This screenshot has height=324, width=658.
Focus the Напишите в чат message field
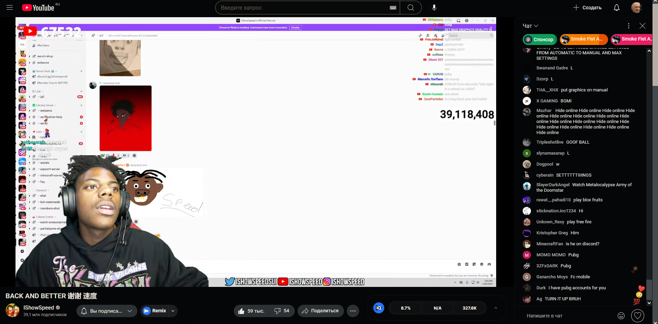click(x=570, y=316)
